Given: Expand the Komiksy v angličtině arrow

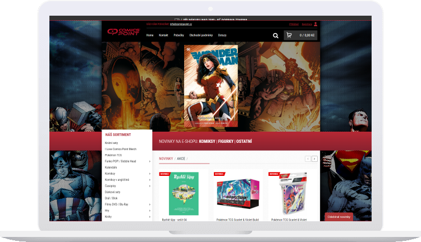Looking at the screenshot, I should pos(149,180).
